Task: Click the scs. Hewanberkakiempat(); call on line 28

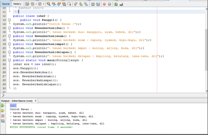Action: click(35, 80)
